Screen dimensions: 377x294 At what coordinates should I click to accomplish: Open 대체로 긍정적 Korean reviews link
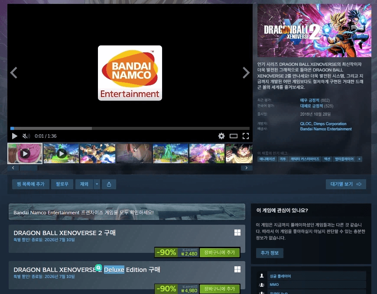point(312,106)
